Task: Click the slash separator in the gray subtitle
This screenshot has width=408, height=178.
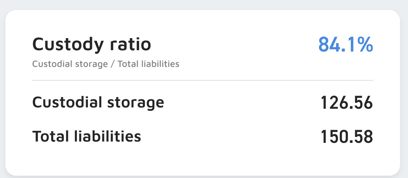Action: [x=112, y=64]
